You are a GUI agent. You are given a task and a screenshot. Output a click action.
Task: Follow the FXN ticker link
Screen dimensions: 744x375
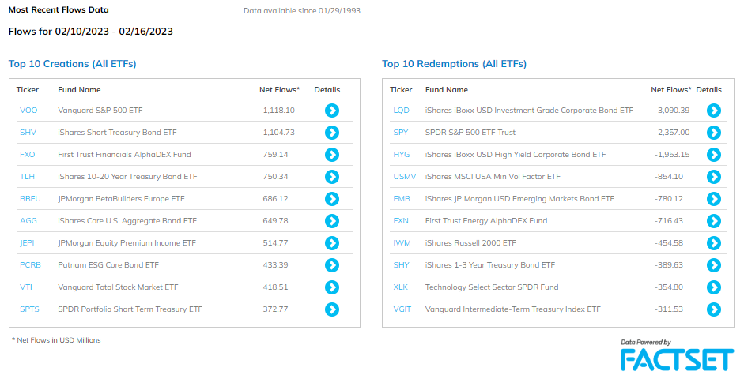[x=401, y=221]
